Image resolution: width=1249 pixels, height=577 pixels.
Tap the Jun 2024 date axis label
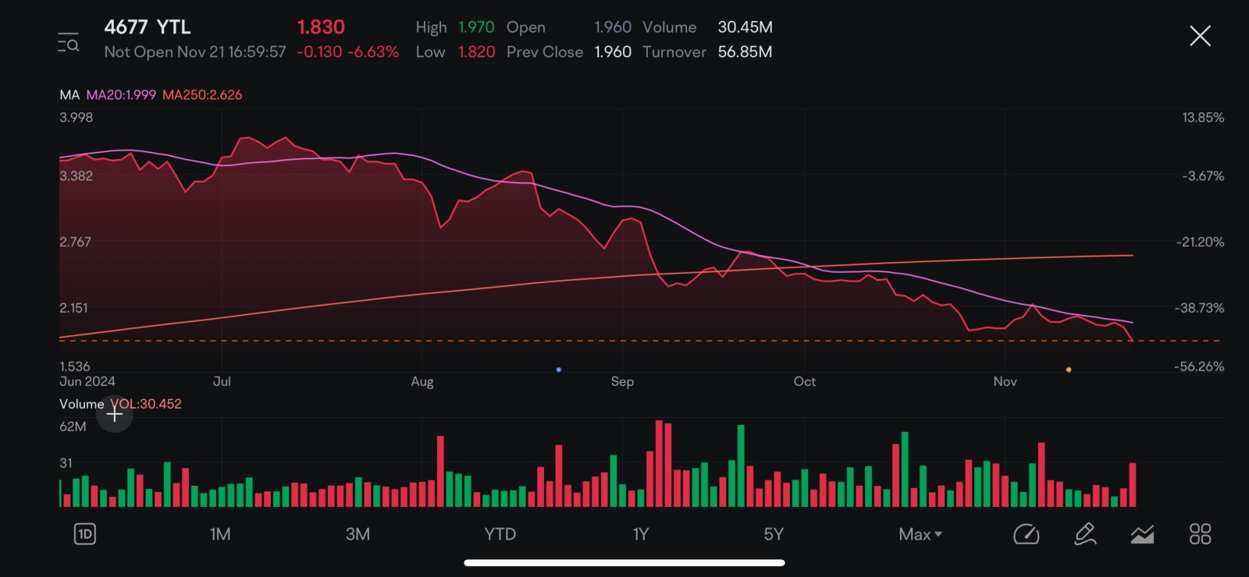pyautogui.click(x=87, y=381)
